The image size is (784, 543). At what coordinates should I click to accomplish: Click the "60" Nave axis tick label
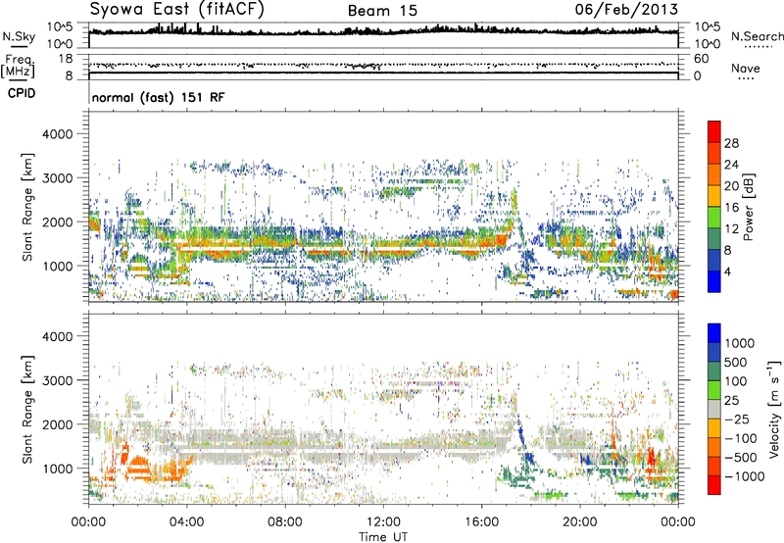[702, 59]
